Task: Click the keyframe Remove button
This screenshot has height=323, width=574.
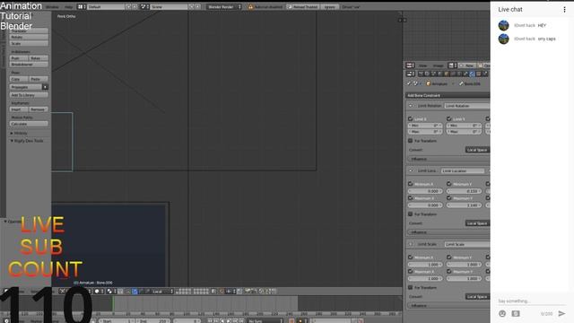Action: (39, 109)
